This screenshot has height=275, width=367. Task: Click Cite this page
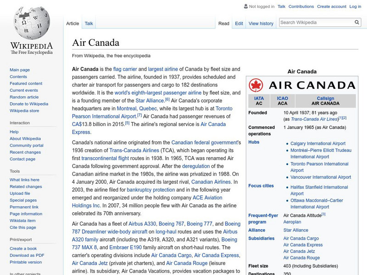coord(22,227)
